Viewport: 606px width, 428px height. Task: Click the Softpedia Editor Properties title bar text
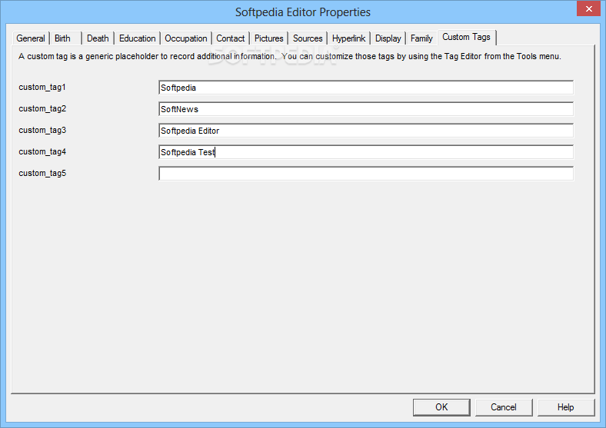click(302, 12)
